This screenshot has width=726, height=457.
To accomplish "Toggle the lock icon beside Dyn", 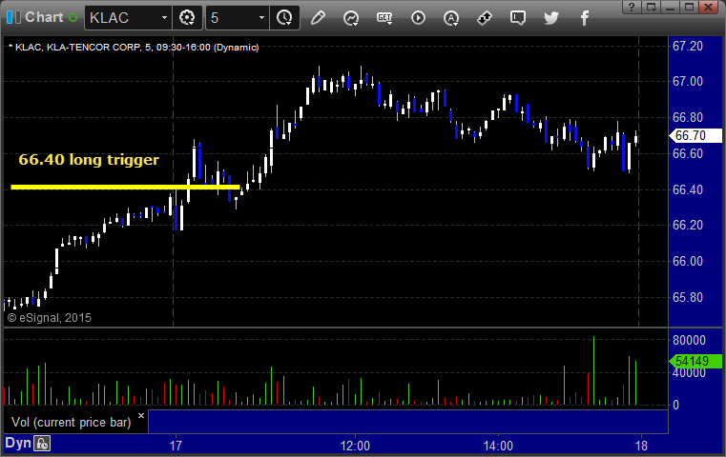I will pos(42,444).
